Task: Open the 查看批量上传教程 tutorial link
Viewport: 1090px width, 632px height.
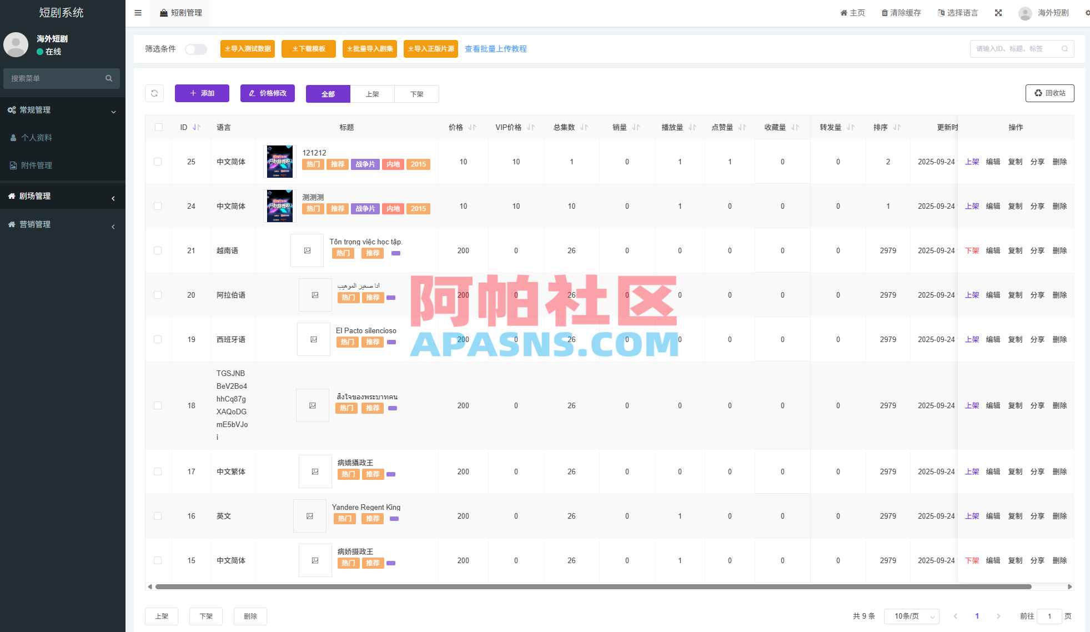Action: (x=495, y=49)
